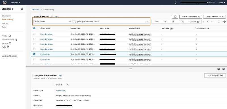Click the User name column header
The width and height of the screenshot is (227, 109).
pos(105,28)
